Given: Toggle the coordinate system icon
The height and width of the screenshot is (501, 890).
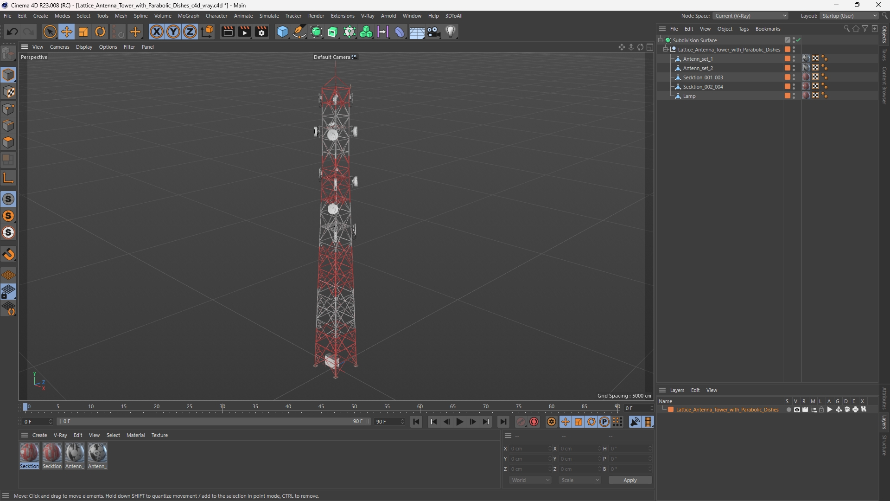Looking at the screenshot, I should (x=207, y=32).
